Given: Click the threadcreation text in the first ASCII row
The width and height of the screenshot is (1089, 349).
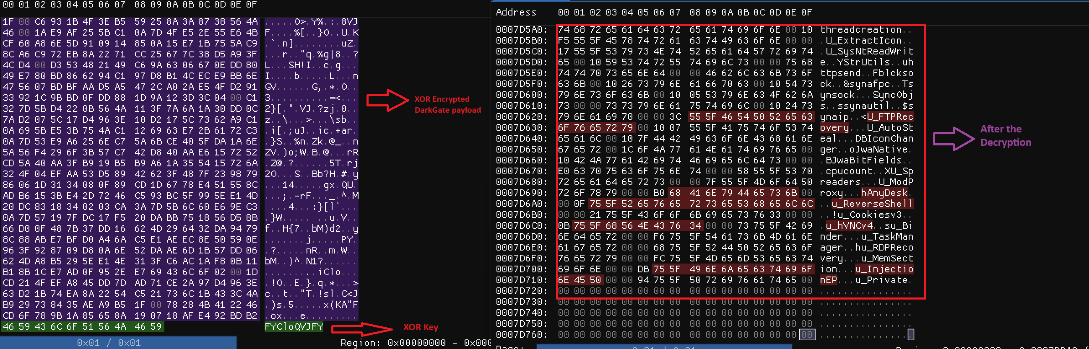Looking at the screenshot, I should pyautogui.click(x=861, y=30).
